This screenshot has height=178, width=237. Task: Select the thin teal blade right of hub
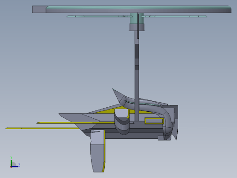coord(174,16)
